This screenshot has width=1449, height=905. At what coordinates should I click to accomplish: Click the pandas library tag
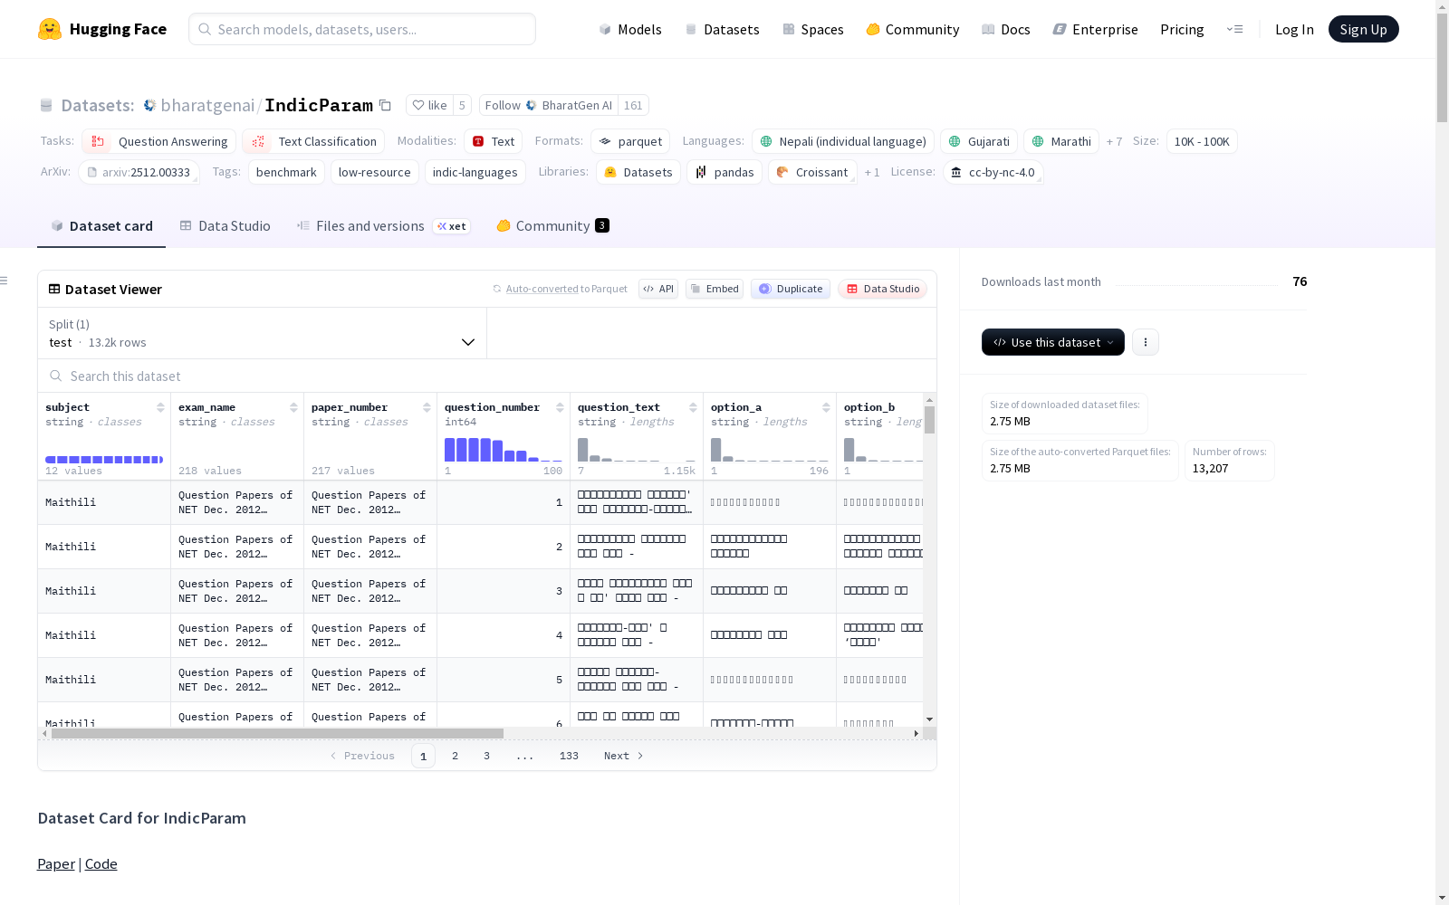coord(724,172)
